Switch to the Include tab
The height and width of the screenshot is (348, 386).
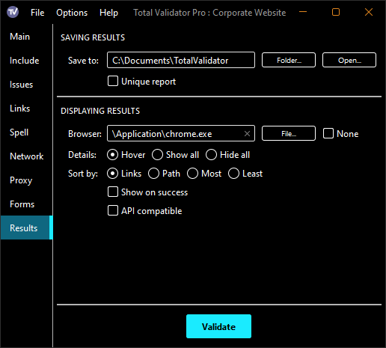(26, 61)
